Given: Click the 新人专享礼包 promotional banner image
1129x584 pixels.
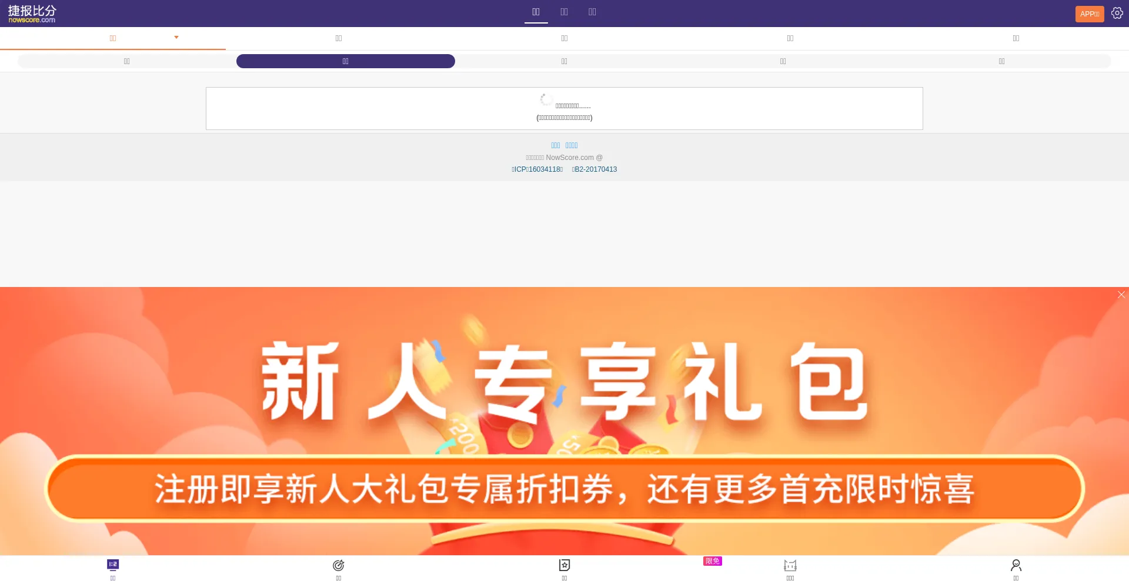Looking at the screenshot, I should 564,421.
